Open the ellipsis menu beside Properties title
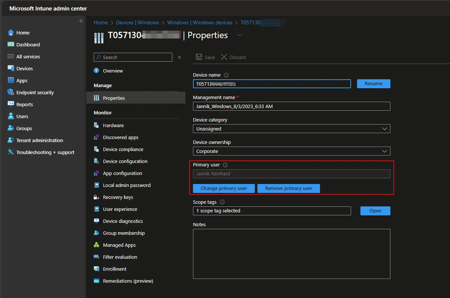450x298 pixels. (240, 35)
